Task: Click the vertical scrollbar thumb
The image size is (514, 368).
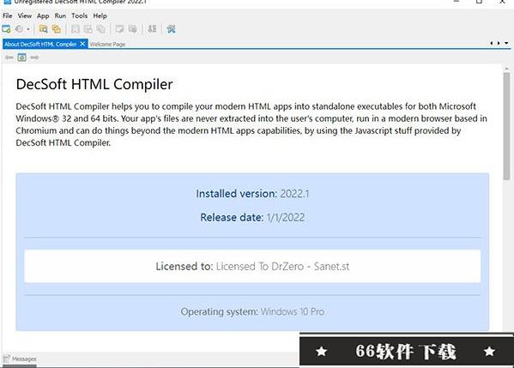Action: (507, 126)
